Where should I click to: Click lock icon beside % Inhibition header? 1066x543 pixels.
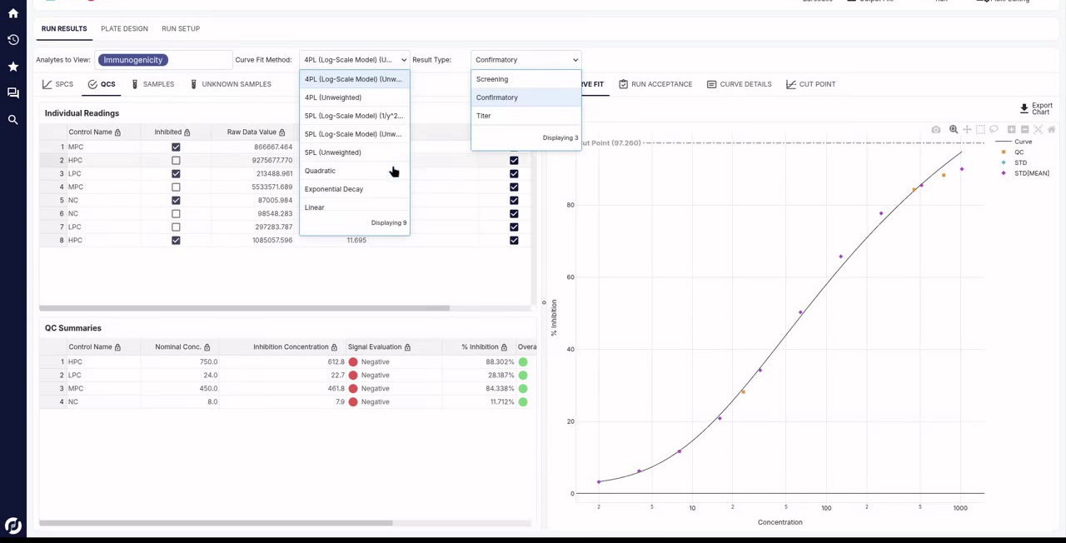(x=505, y=347)
